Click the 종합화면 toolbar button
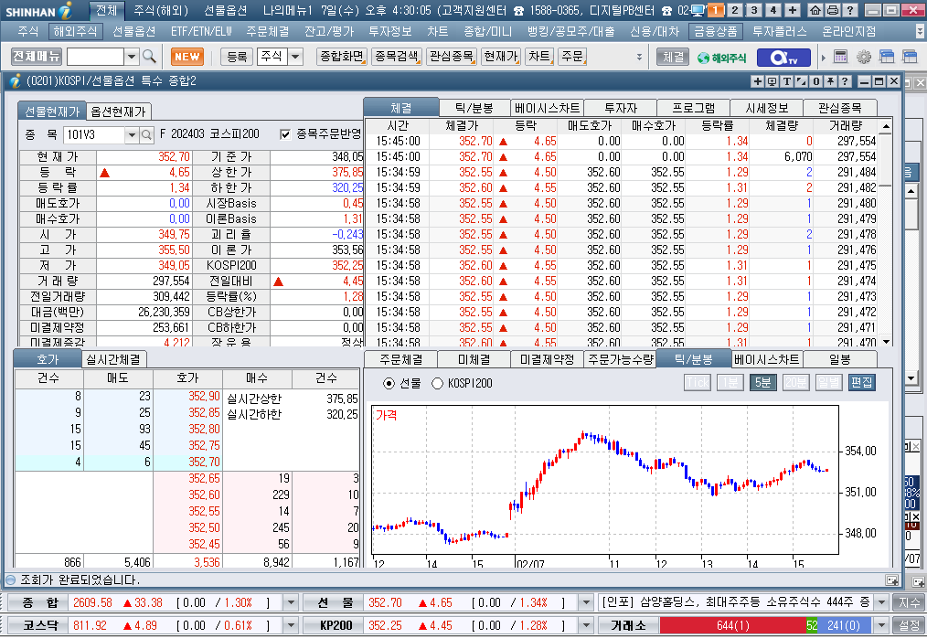 pyautogui.click(x=342, y=57)
